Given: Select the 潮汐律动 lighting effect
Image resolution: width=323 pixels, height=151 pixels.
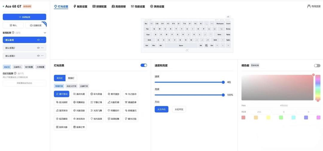Looking at the screenshot, I should 62,94.
